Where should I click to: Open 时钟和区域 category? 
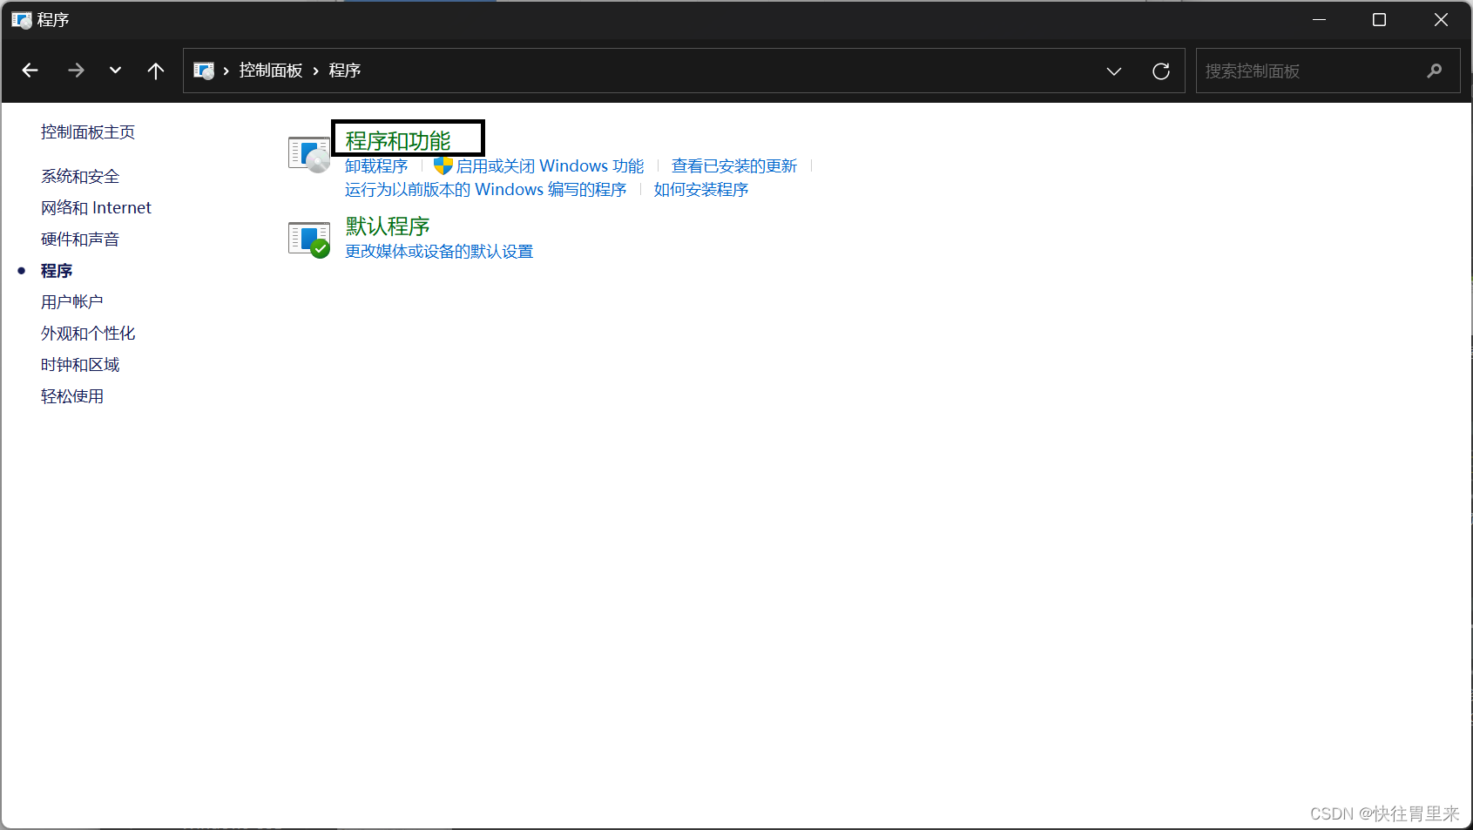pos(80,365)
